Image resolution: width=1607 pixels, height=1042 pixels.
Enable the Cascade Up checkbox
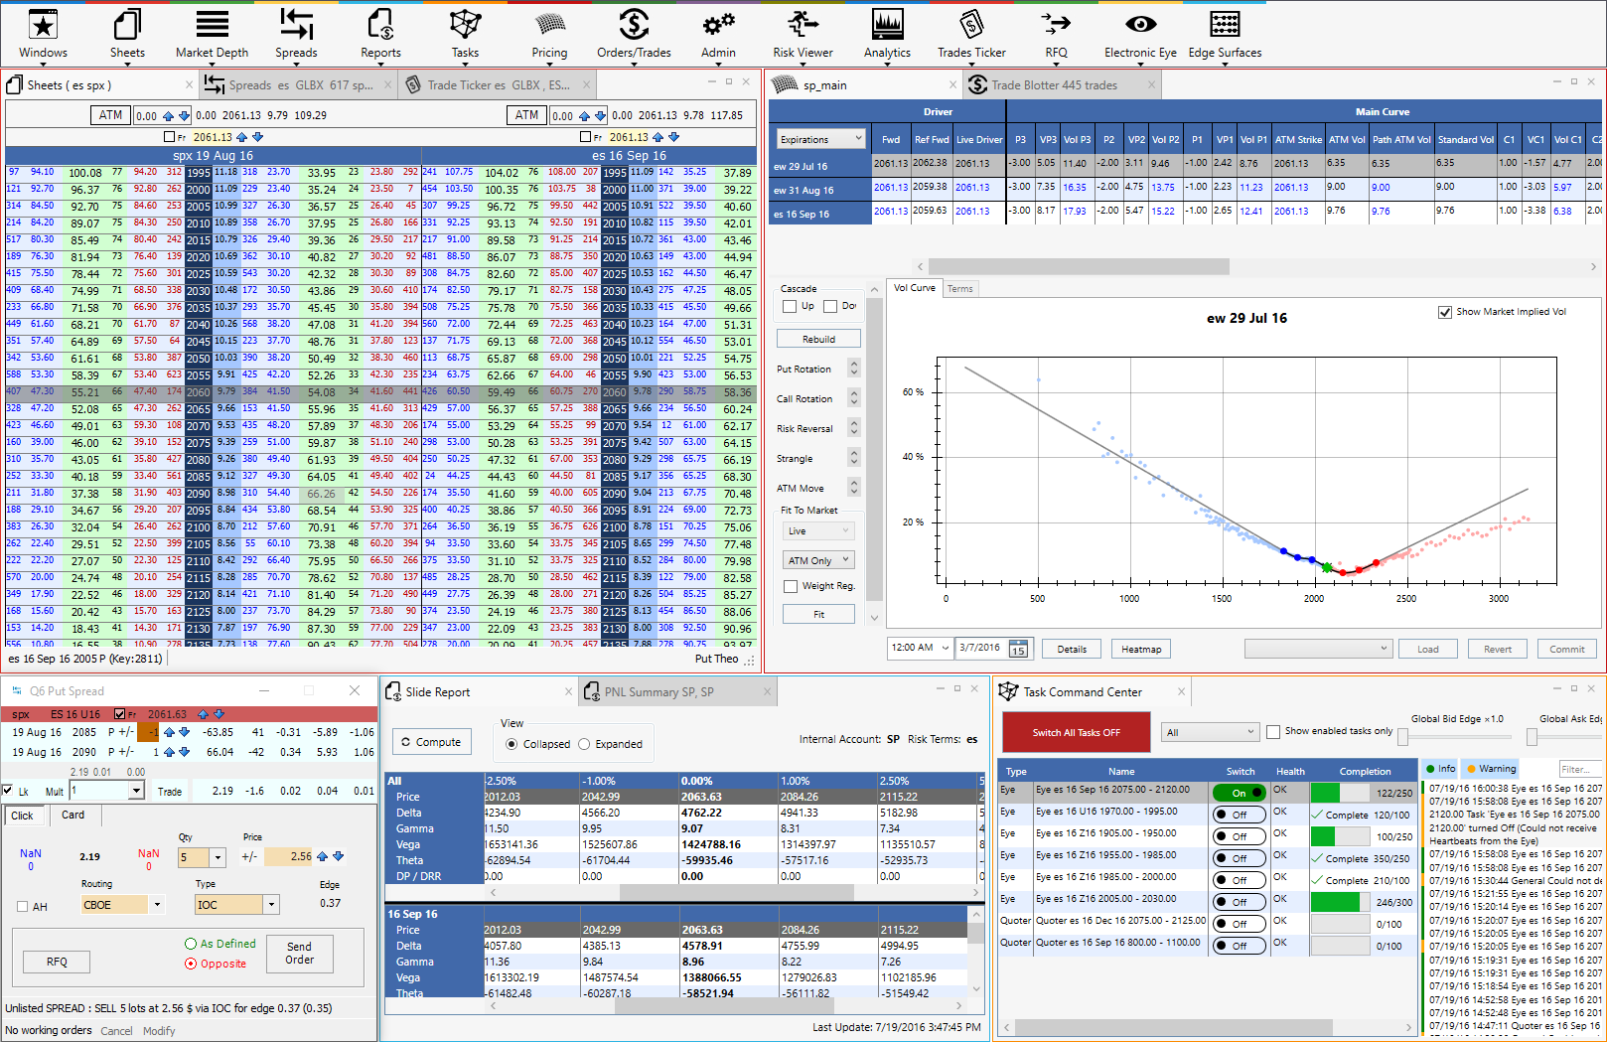pyautogui.click(x=790, y=306)
